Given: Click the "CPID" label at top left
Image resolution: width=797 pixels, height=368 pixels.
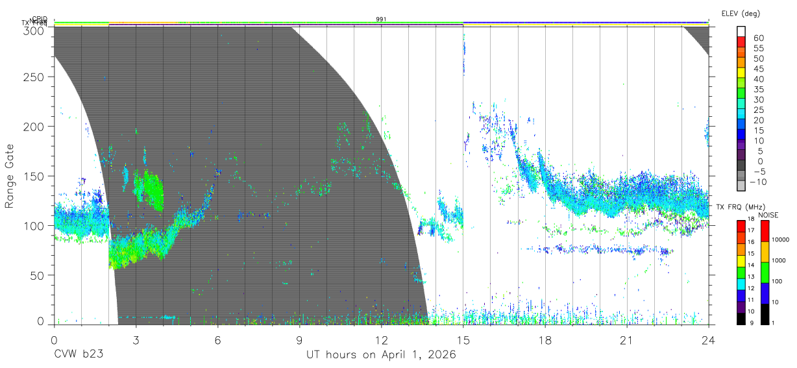Looking at the screenshot, I should pyautogui.click(x=40, y=18).
